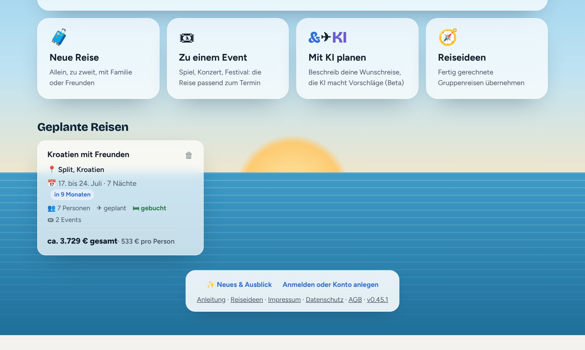Open the Neue Reise card heading
Image resolution: width=585 pixels, height=350 pixels.
pos(74,57)
